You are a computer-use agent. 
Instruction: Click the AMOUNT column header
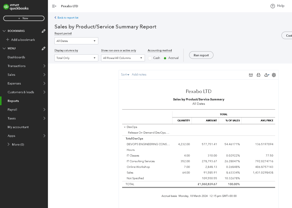pyautogui.click(x=212, y=121)
